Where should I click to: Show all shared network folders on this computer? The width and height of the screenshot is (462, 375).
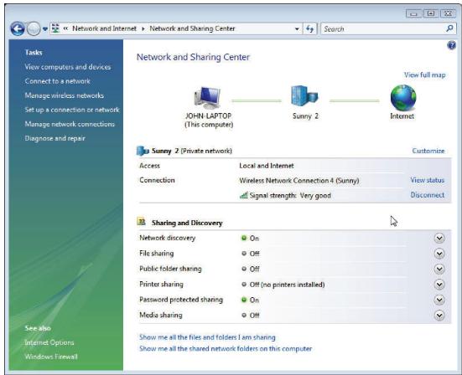(x=226, y=349)
